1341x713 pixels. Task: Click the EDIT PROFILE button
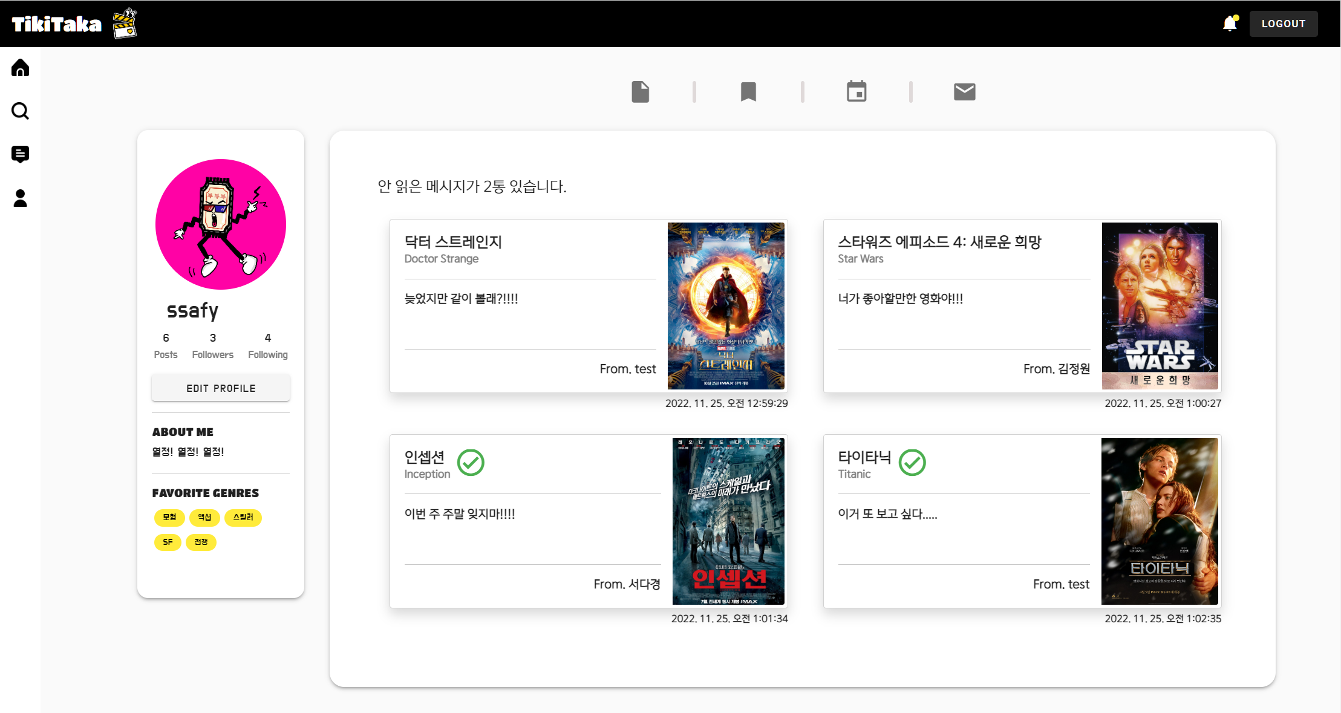pos(221,388)
